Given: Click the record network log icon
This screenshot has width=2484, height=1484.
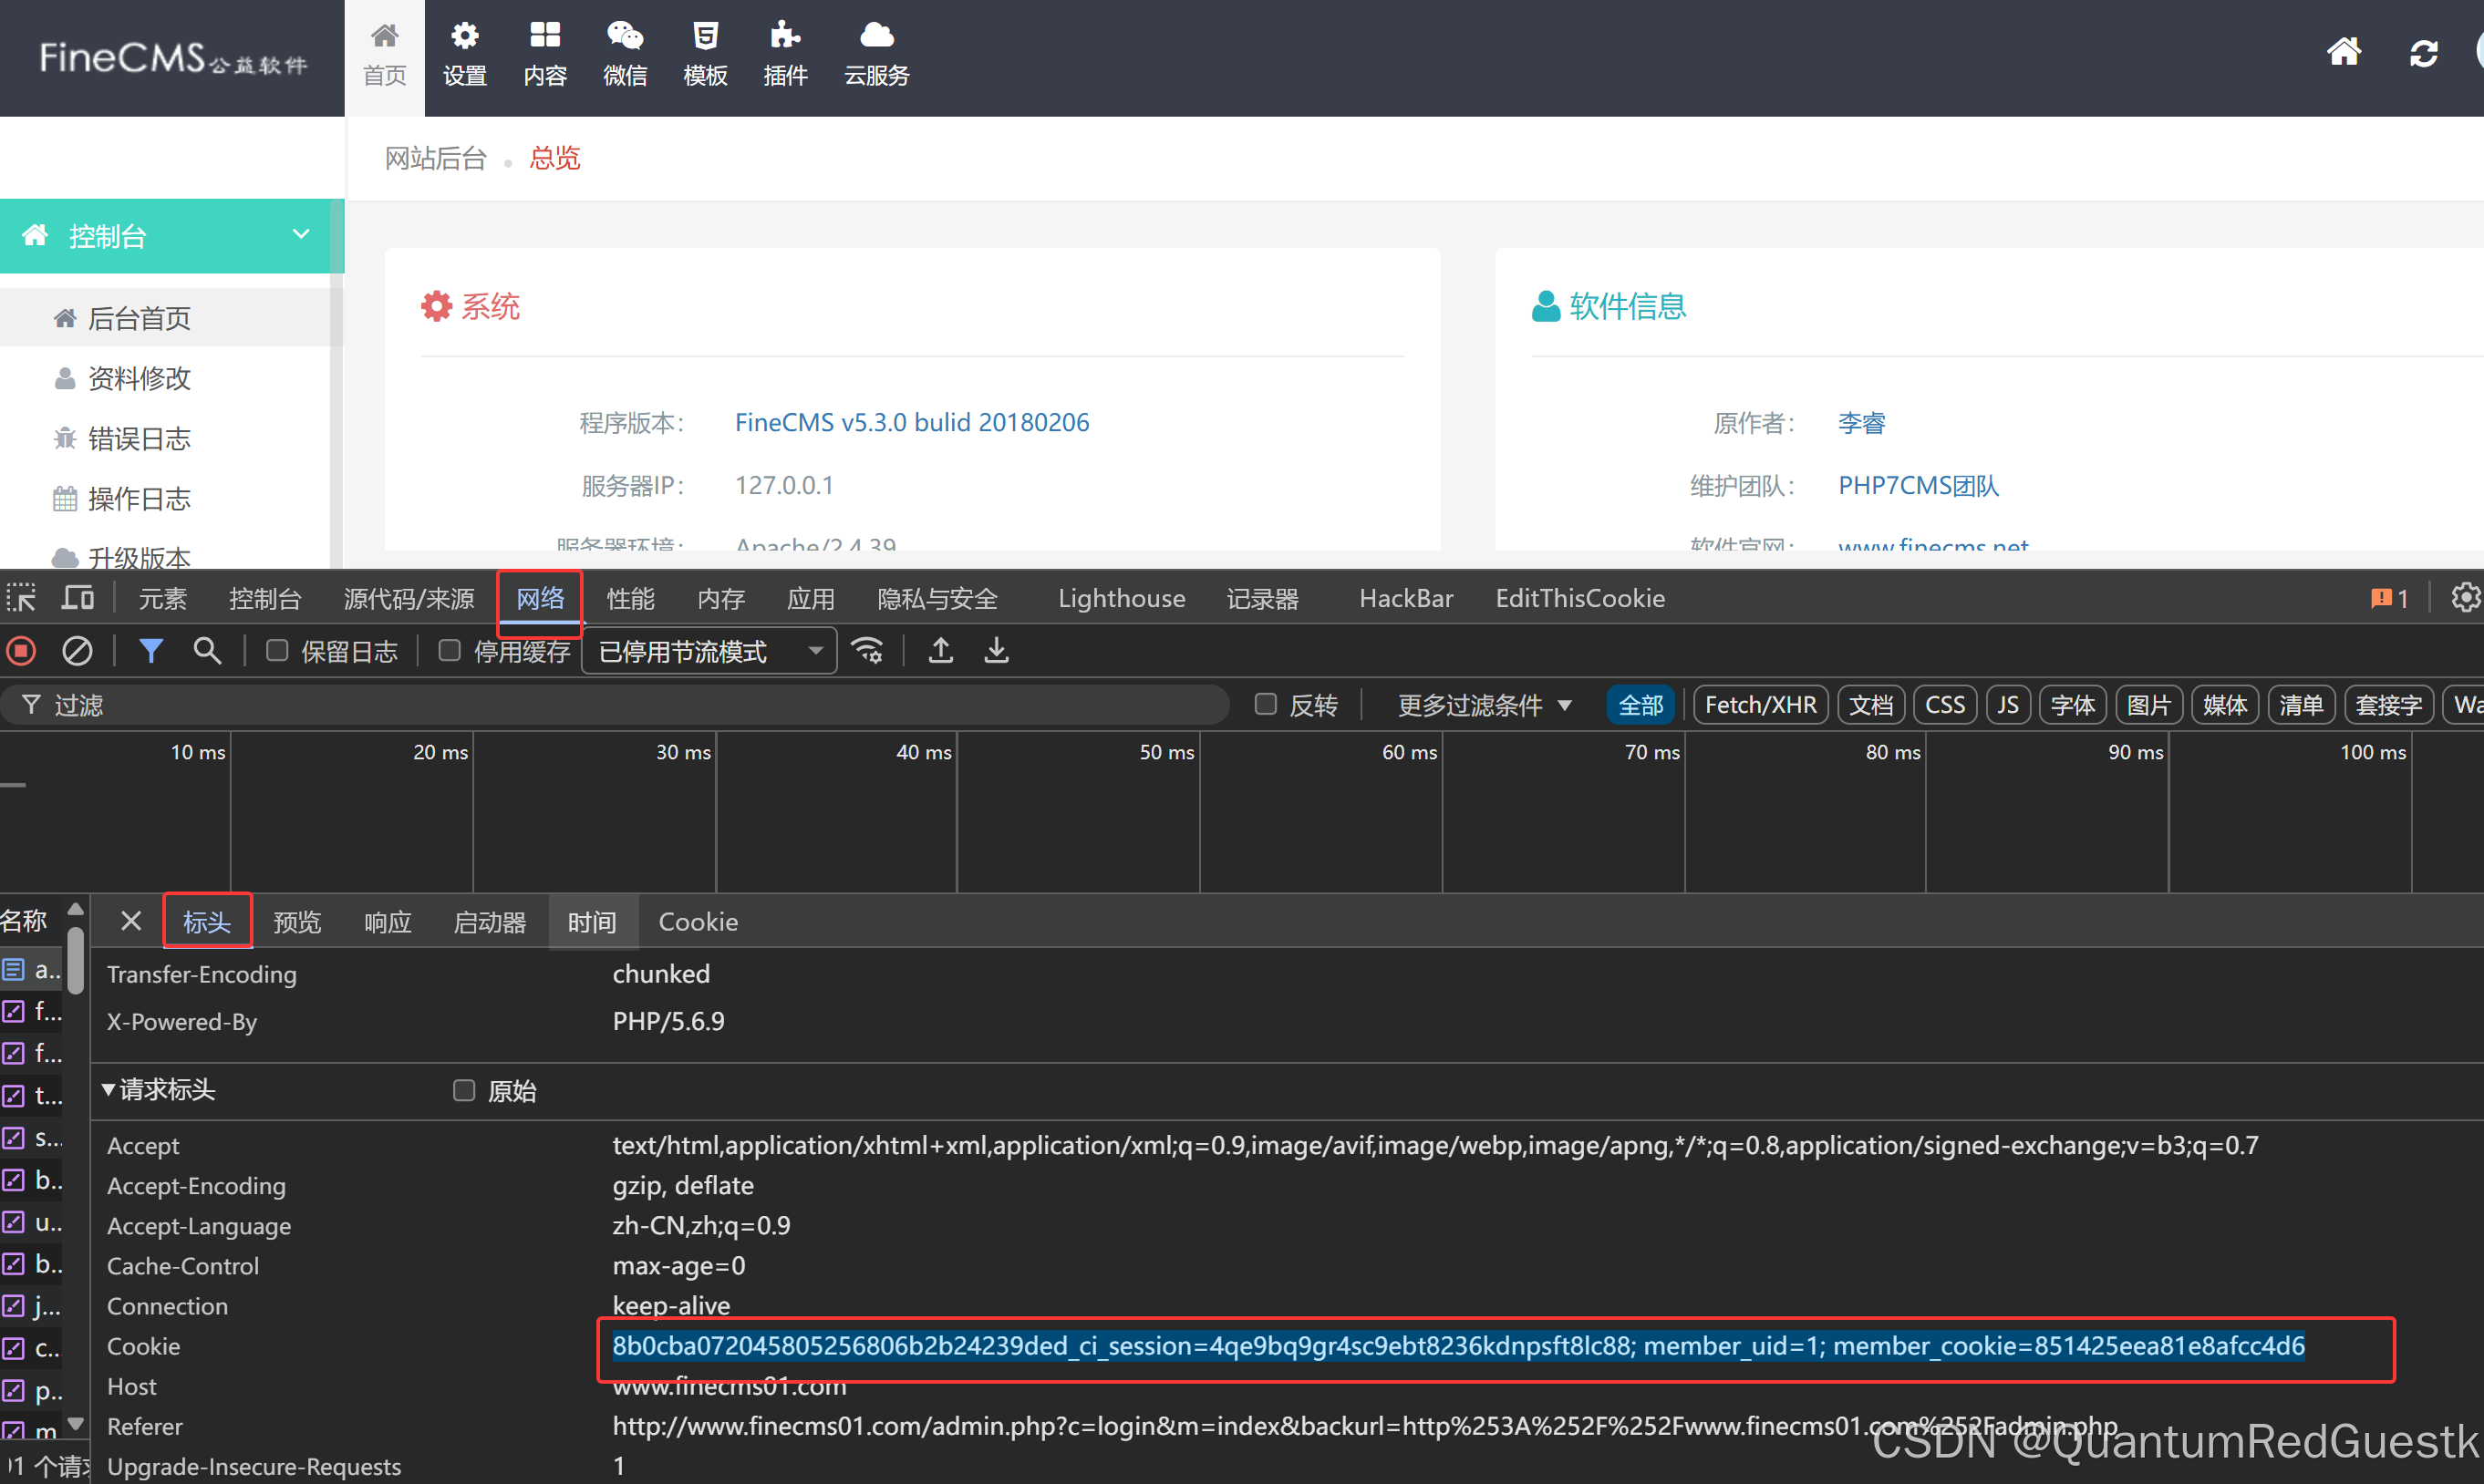Looking at the screenshot, I should [22, 652].
